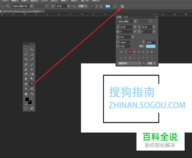Select the Clone Stamp tool
Viewport: 192px width, 158px height.
pyautogui.click(x=26, y=69)
